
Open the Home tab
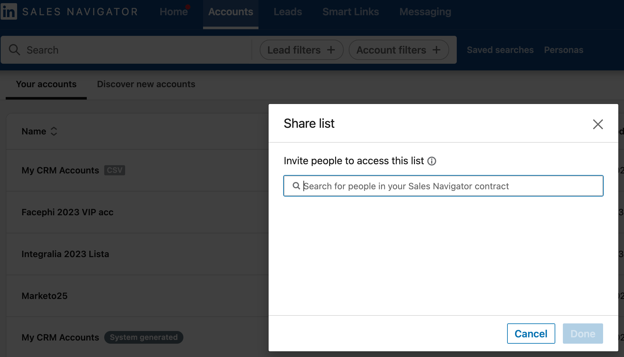pyautogui.click(x=174, y=12)
